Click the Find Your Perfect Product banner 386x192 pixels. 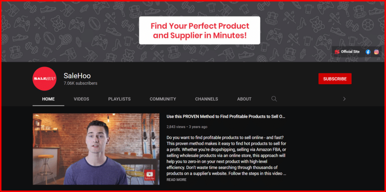point(199,30)
